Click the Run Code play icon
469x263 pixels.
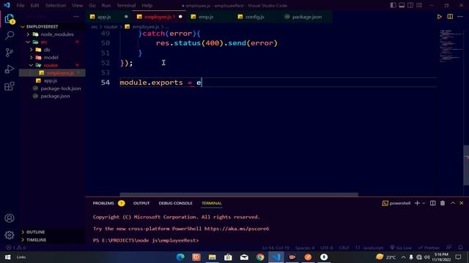tap(440, 17)
